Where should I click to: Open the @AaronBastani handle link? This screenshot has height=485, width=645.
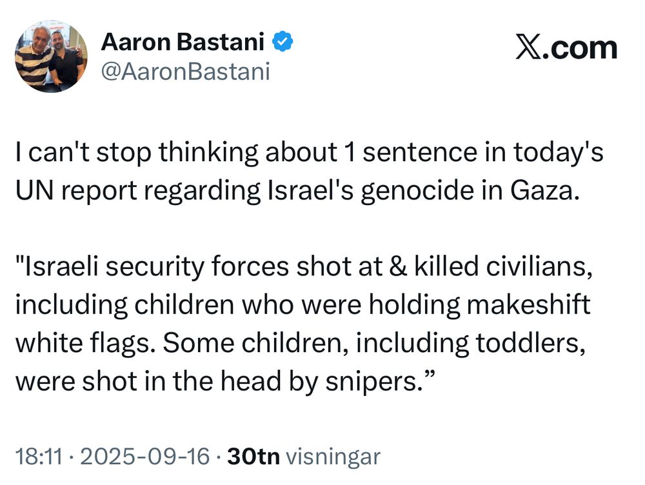[x=185, y=72]
